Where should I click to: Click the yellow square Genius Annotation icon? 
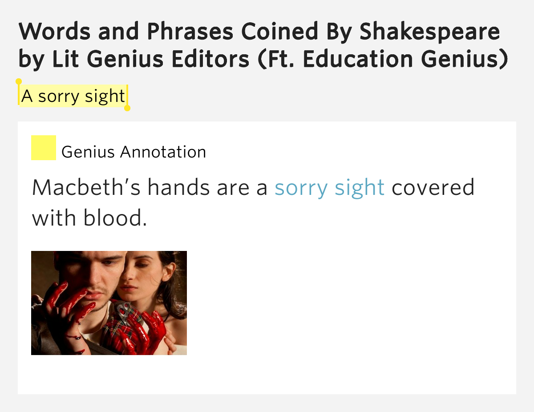coord(44,148)
